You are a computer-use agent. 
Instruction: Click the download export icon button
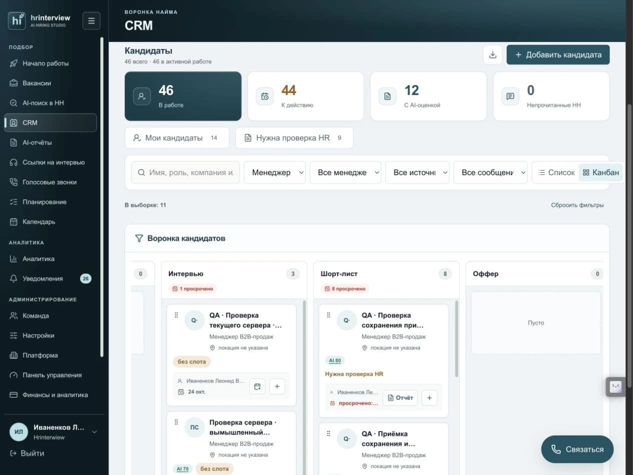pyautogui.click(x=492, y=55)
